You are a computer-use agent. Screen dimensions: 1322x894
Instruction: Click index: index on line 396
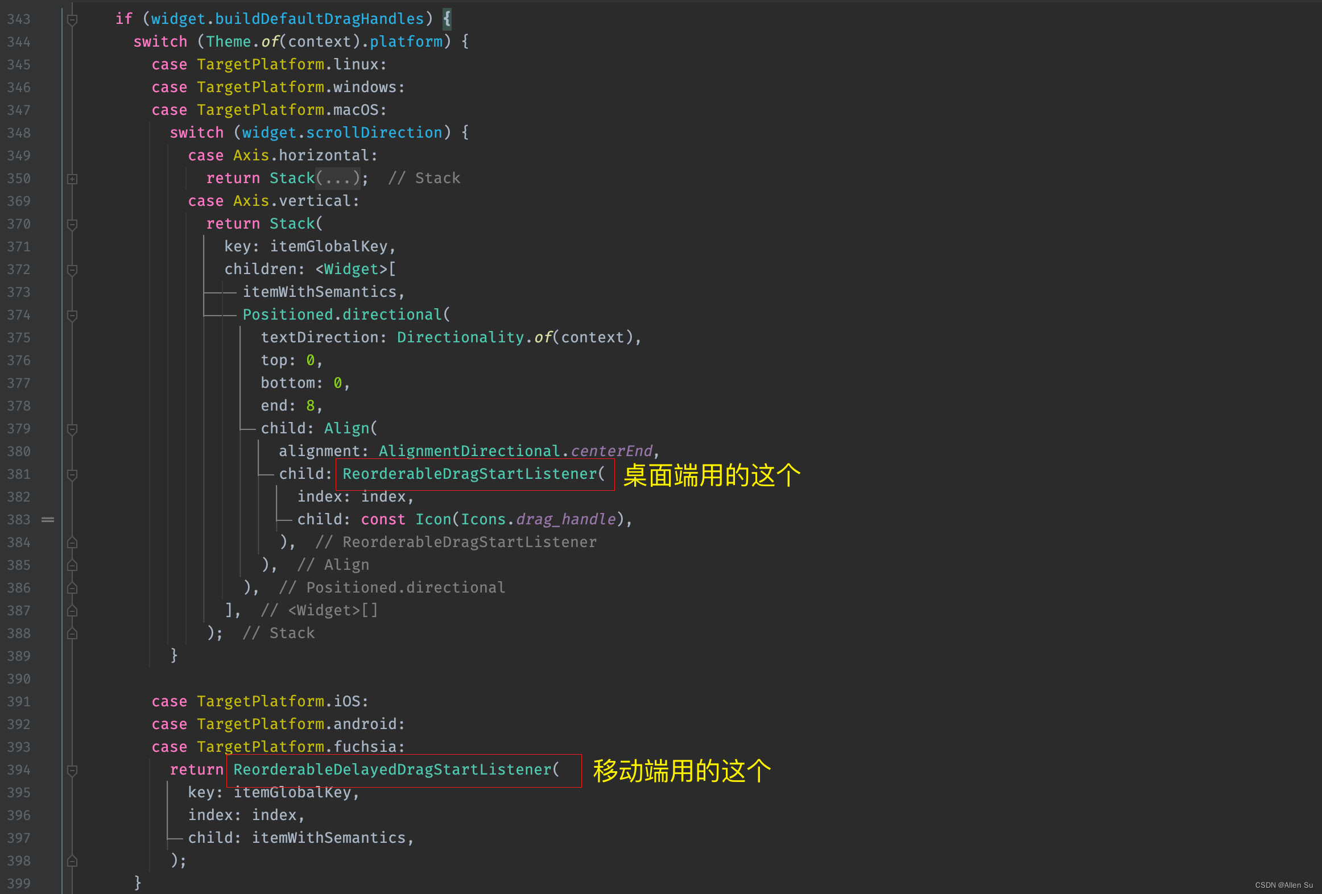coord(242,816)
